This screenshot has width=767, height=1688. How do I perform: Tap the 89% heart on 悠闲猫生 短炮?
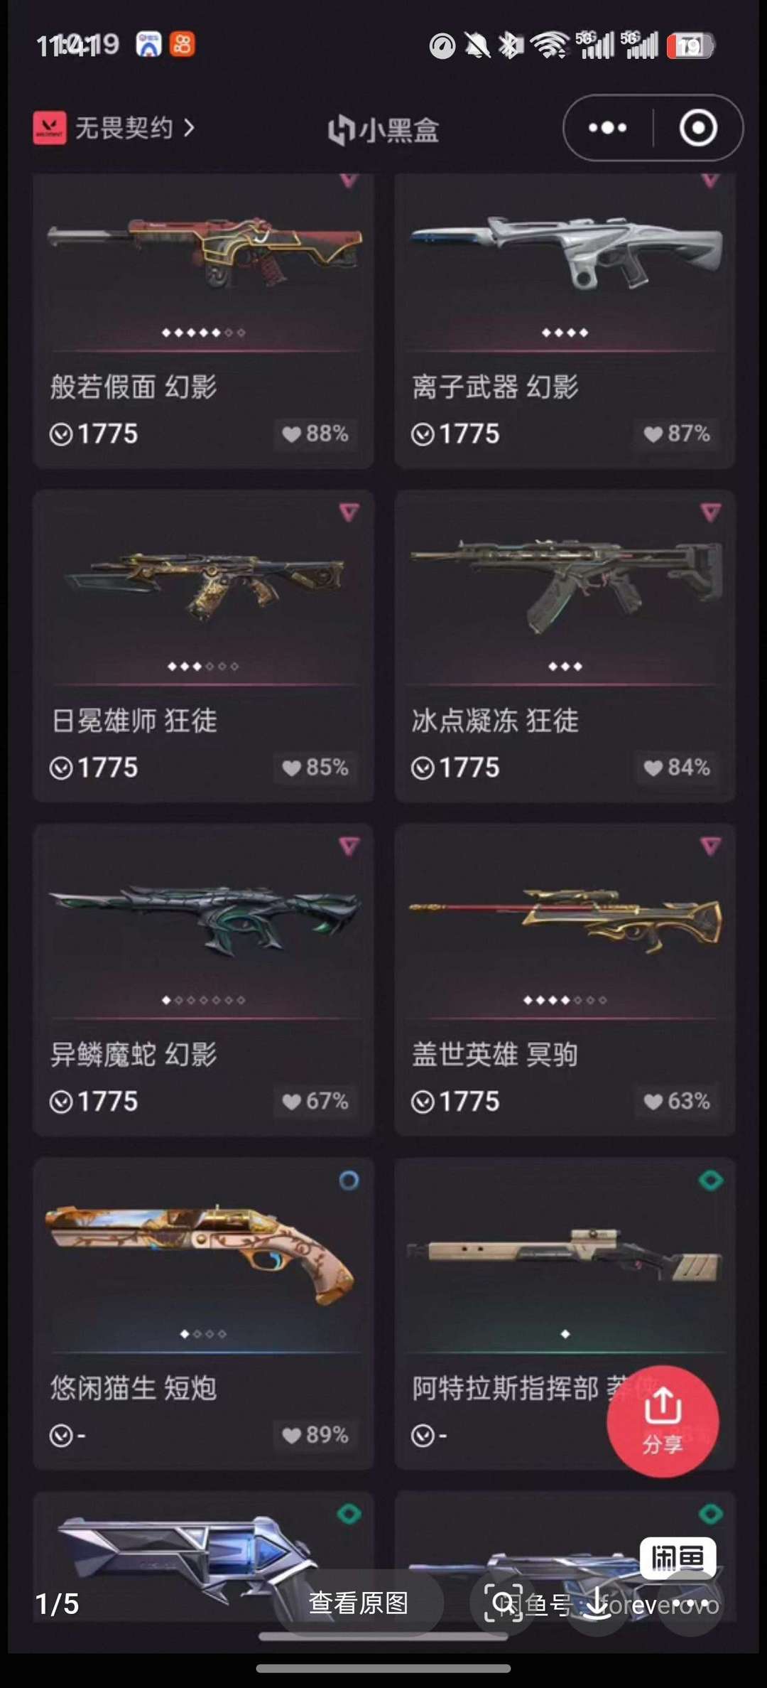click(315, 1435)
